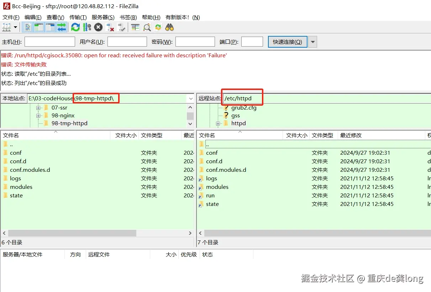Toggle synchronized browsing
The height and width of the screenshot is (292, 431).
158,27
